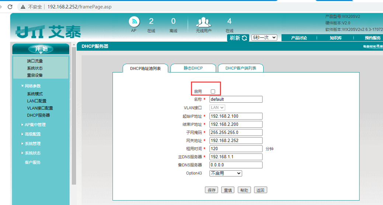Click the 开始 start header button
The image size is (383, 205).
tap(41, 49)
